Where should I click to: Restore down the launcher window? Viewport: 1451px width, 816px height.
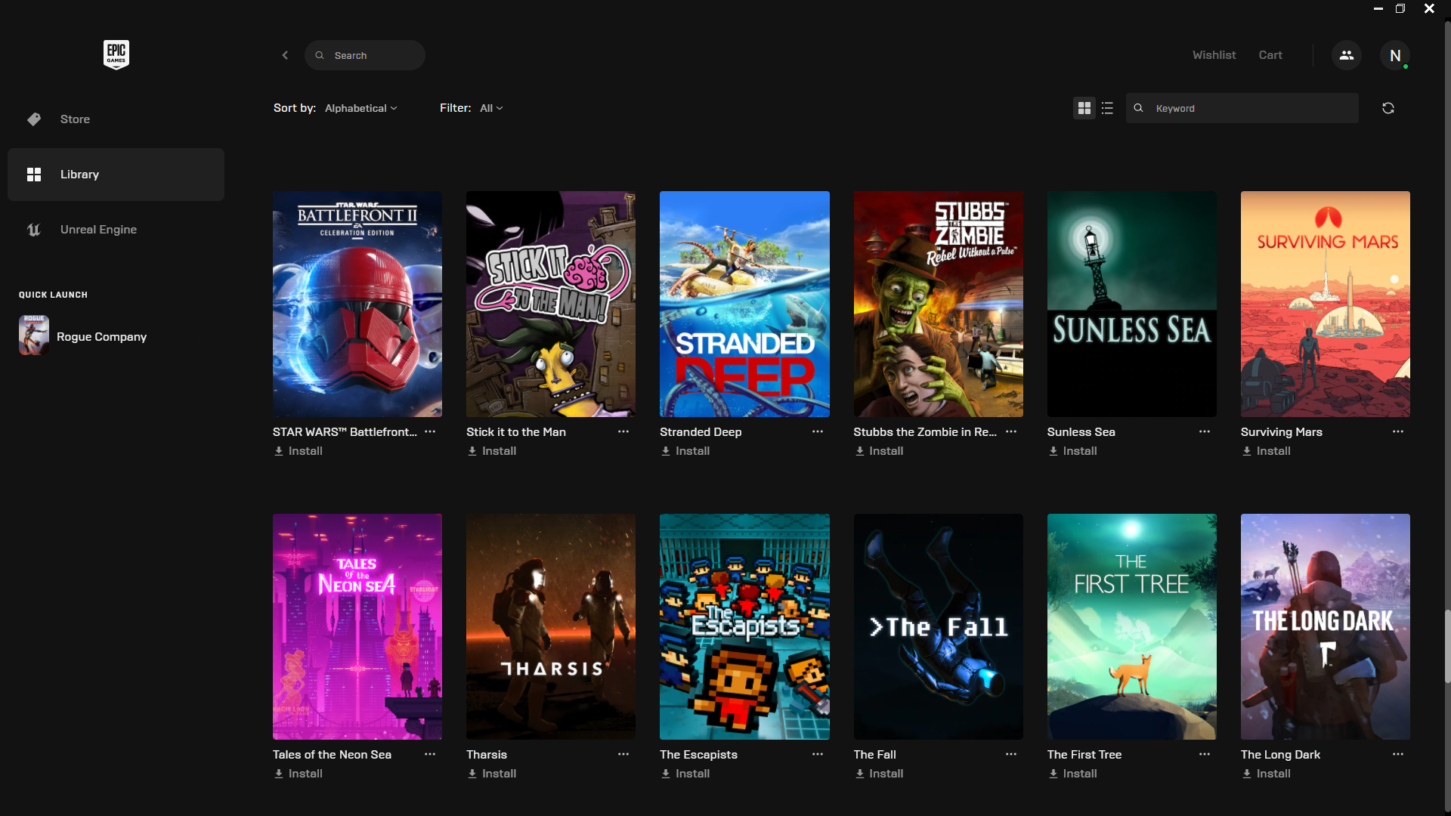(1400, 8)
